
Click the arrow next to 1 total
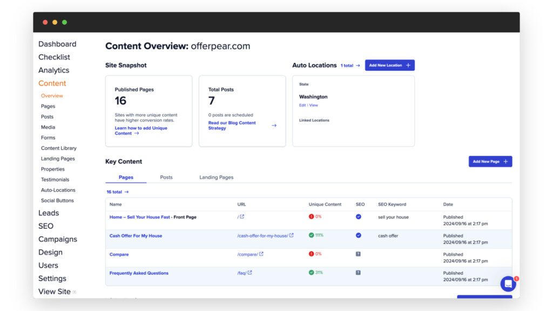(358, 65)
